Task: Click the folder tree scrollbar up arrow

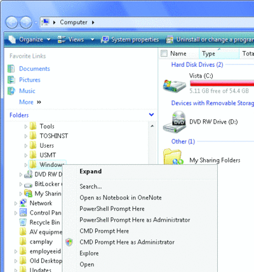Action: 152,126
